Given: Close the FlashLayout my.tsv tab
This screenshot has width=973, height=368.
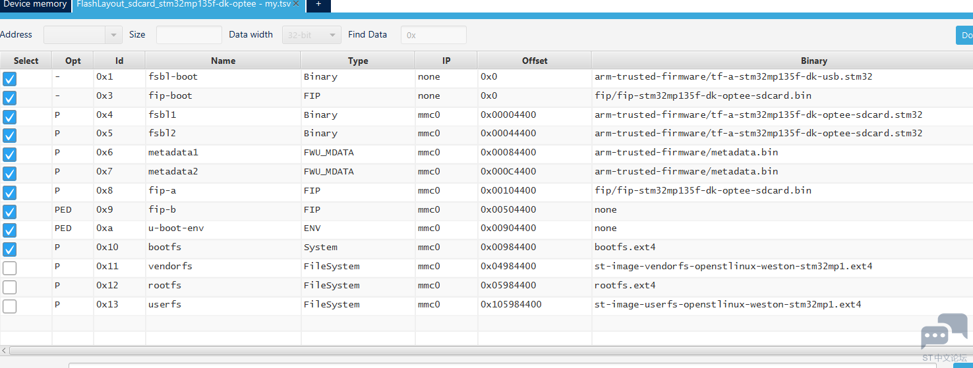Looking at the screenshot, I should (297, 5).
